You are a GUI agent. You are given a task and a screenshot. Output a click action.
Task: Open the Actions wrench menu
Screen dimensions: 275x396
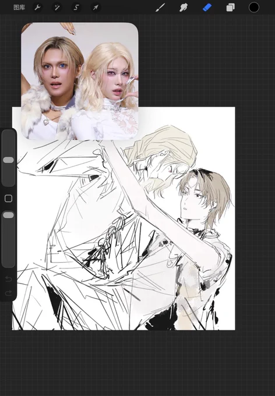[x=37, y=8]
